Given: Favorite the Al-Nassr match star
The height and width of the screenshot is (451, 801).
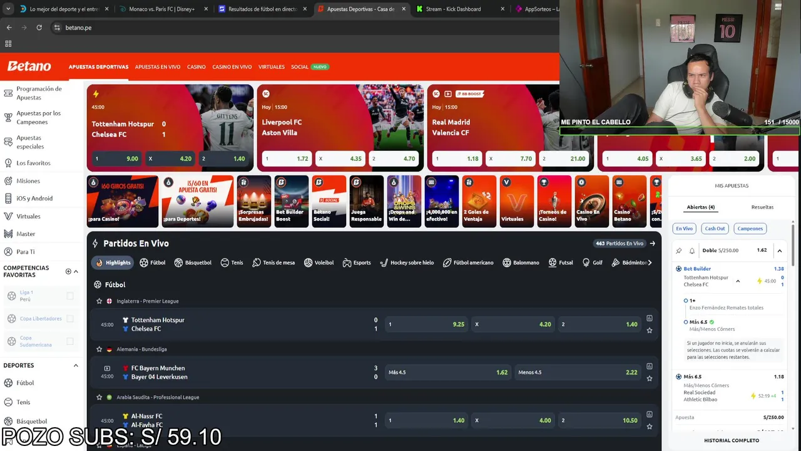Looking at the screenshot, I should (650, 427).
